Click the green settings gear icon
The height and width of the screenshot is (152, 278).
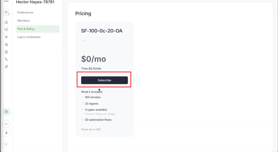point(6,112)
